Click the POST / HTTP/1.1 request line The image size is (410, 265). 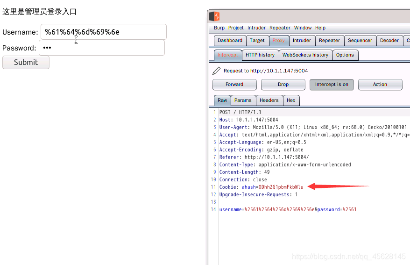[240, 112]
